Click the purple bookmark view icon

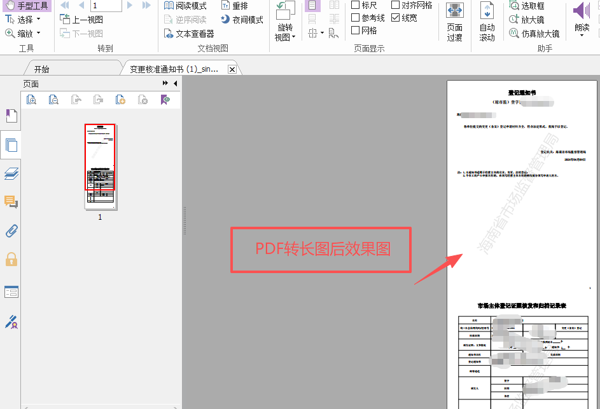tap(165, 100)
